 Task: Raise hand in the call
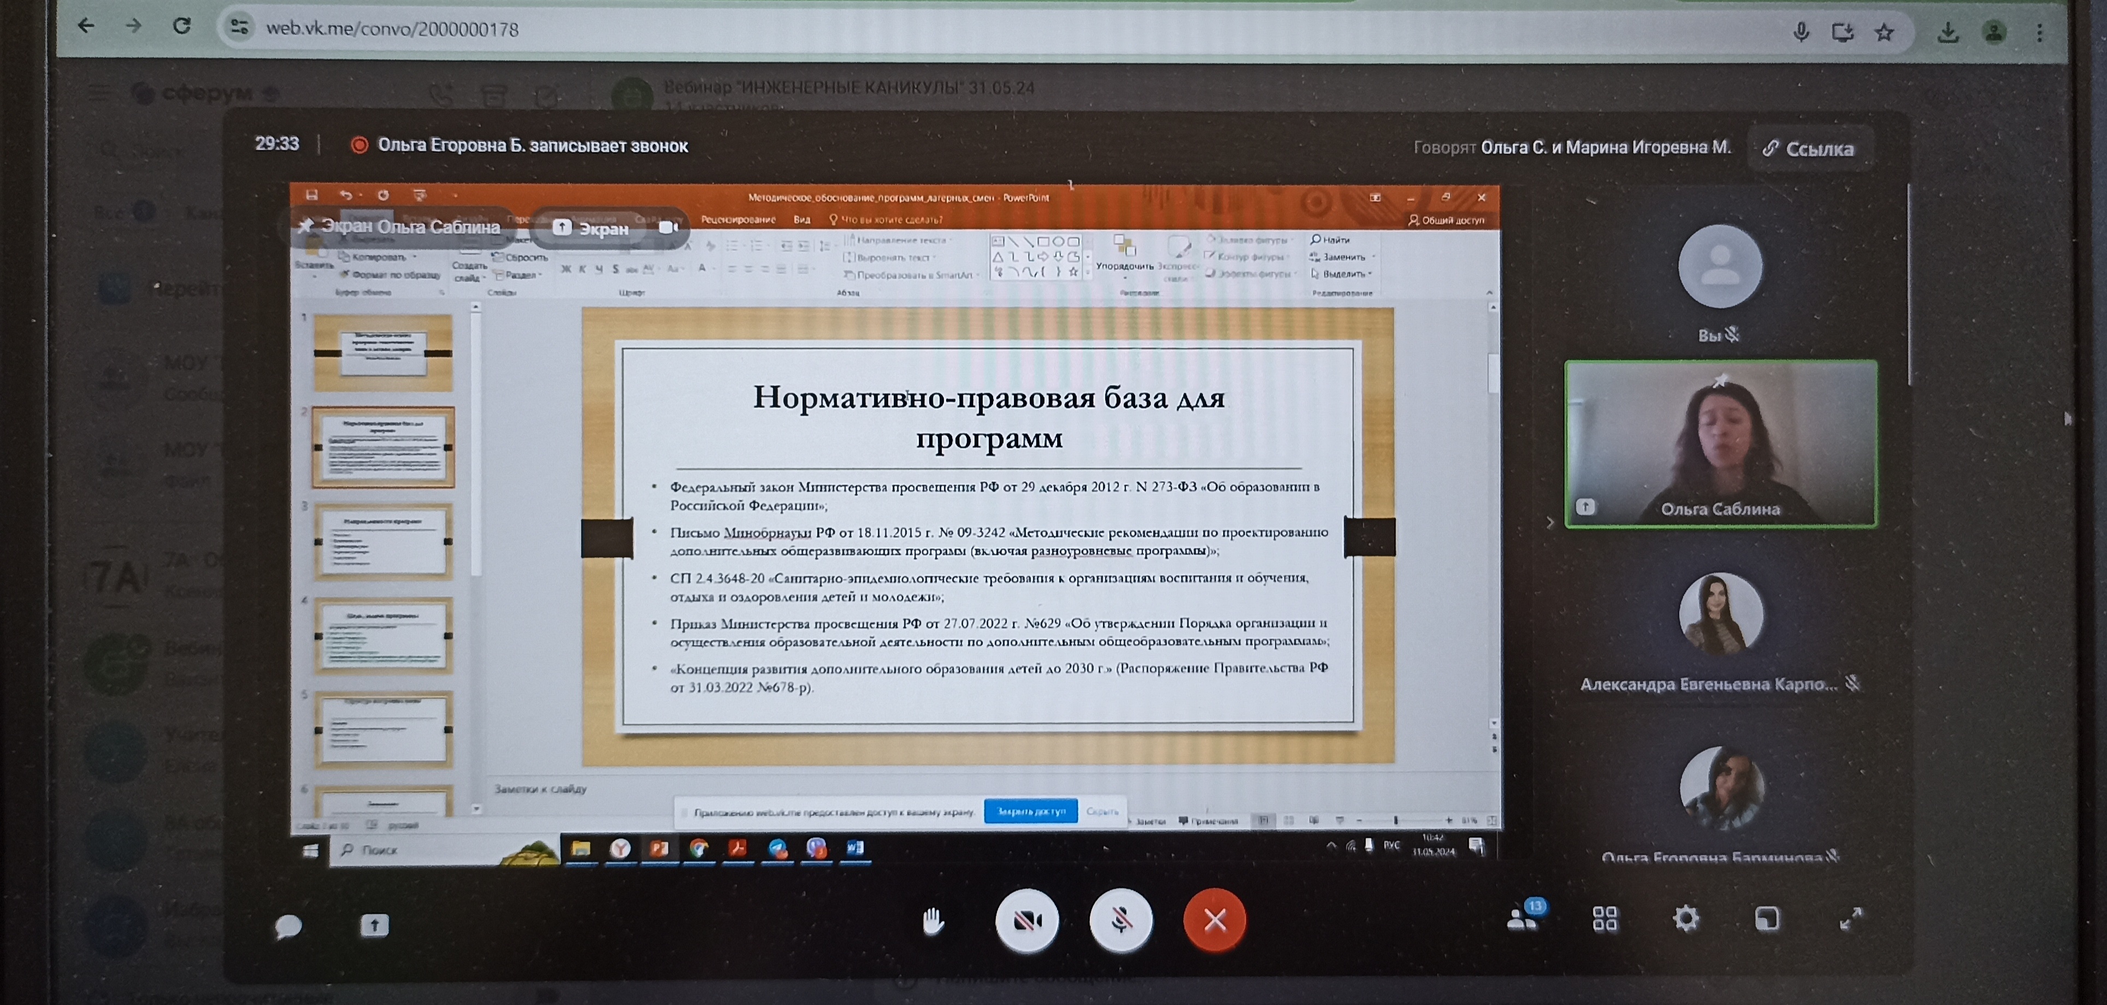pos(933,921)
